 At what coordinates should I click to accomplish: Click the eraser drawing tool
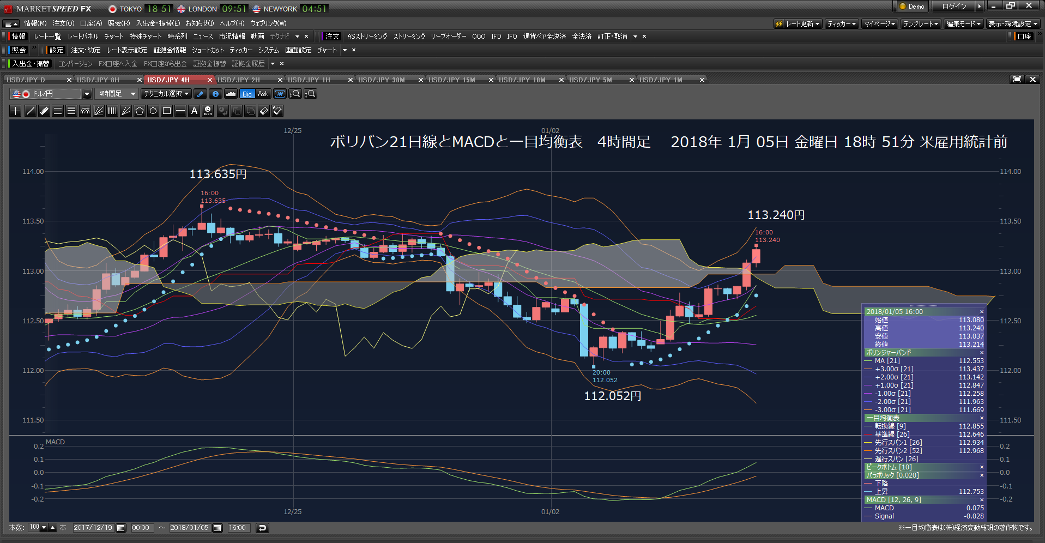(x=264, y=111)
